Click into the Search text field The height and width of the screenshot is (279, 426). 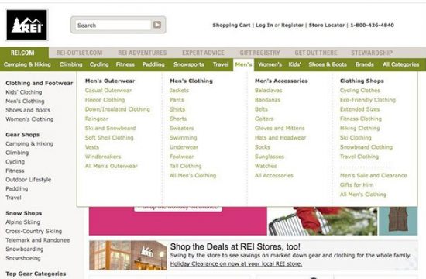pos(113,25)
